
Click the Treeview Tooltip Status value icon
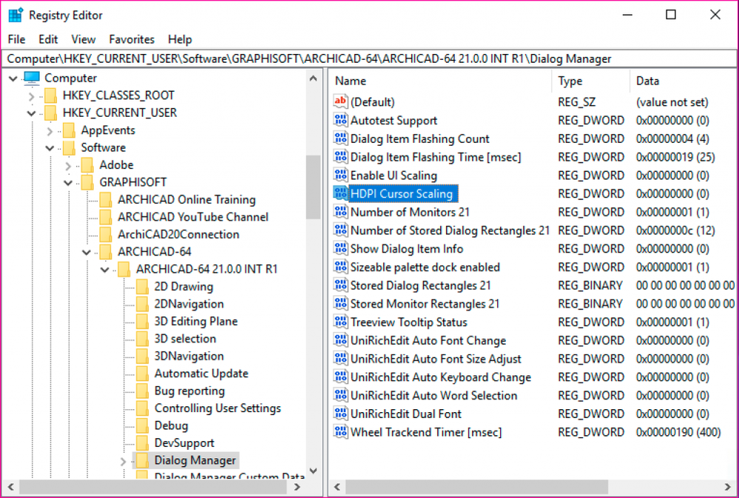(340, 322)
